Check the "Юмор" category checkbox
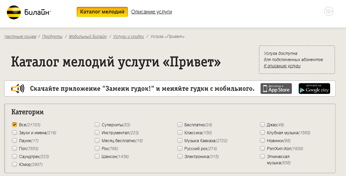346x176 pixels. click(15, 164)
